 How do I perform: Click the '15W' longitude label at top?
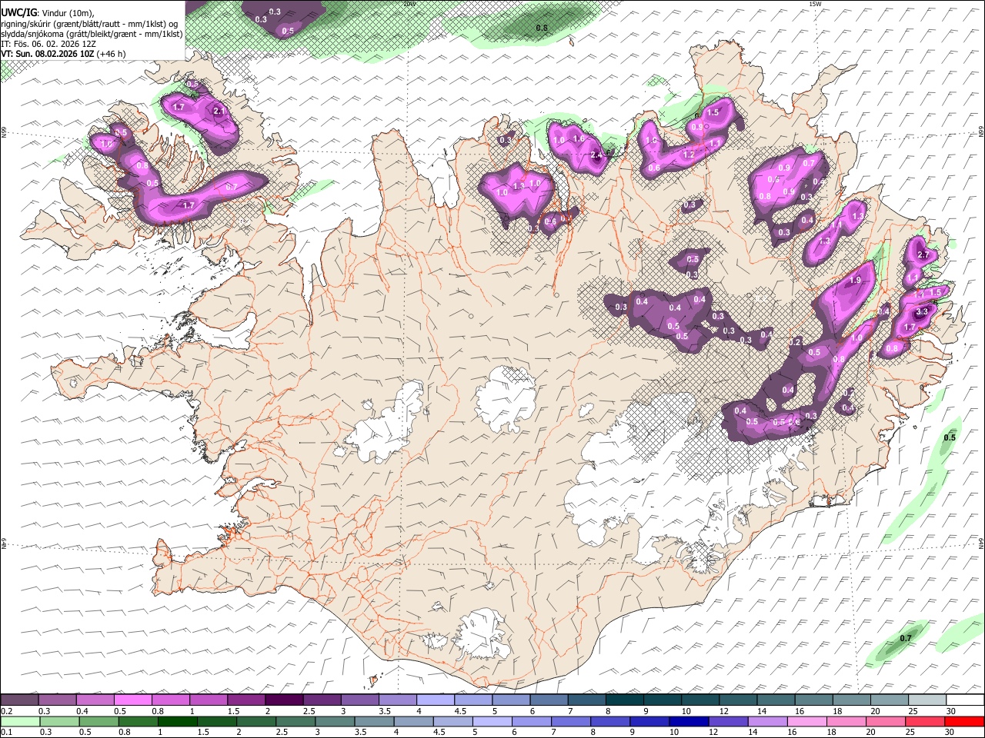coord(815,4)
